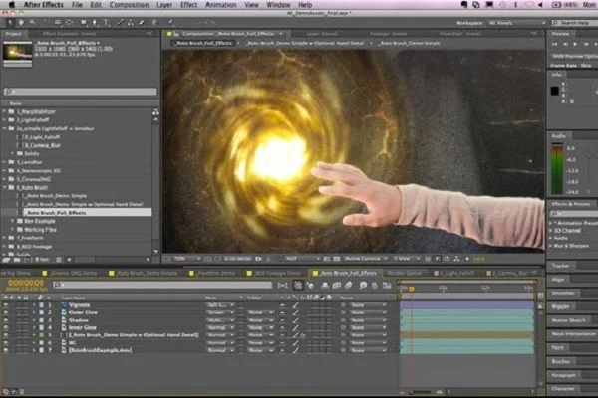Open the Half resolution dropdown

tap(302, 259)
